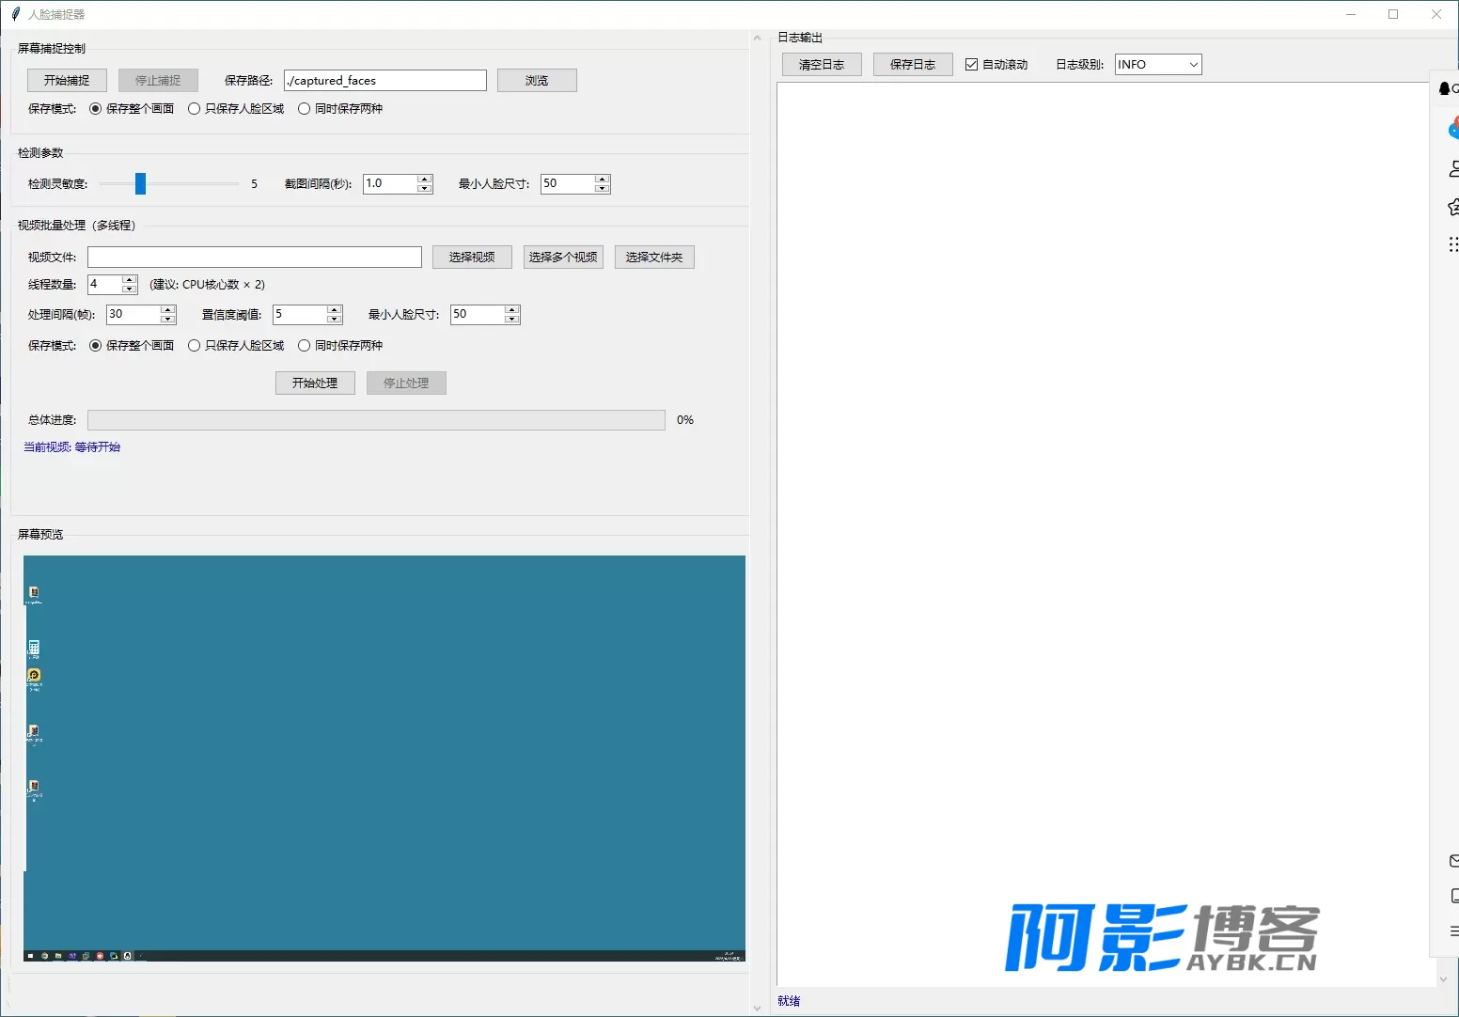This screenshot has height=1017, width=1459.
Task: Open the QZone star icon
Action: point(1454,207)
